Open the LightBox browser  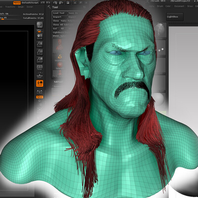tap(175, 17)
